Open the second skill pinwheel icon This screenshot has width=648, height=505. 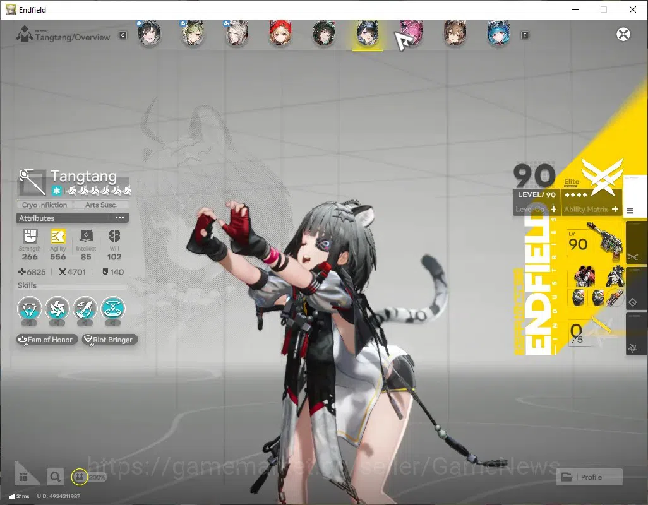(57, 309)
